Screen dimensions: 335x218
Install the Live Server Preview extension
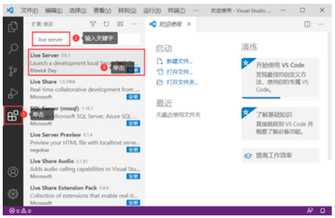(x=133, y=150)
